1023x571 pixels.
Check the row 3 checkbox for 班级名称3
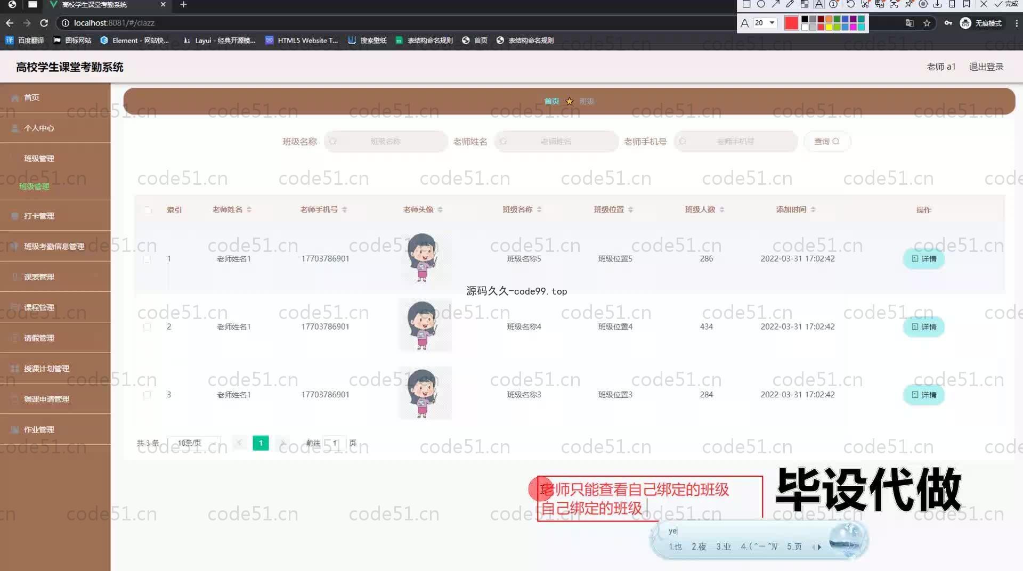click(147, 395)
